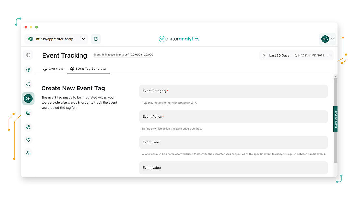Click the date range '10/24/2022 - 11/22/2022'

pyautogui.click(x=309, y=55)
